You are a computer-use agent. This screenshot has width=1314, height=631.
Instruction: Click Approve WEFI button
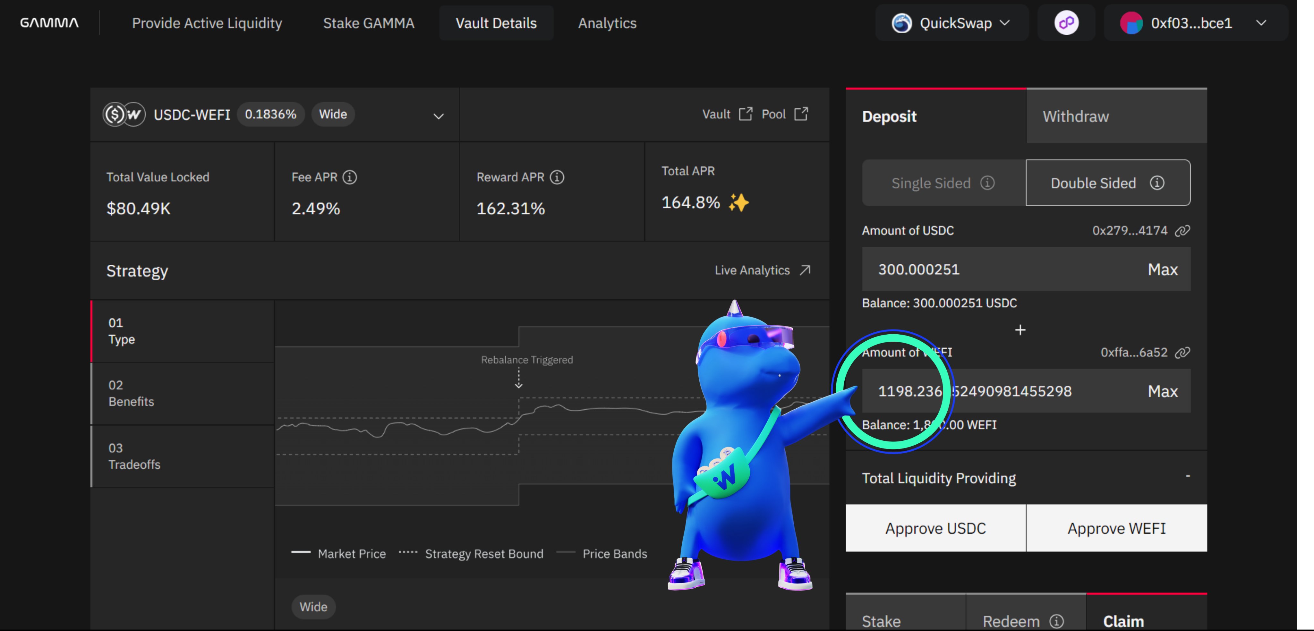click(x=1117, y=528)
